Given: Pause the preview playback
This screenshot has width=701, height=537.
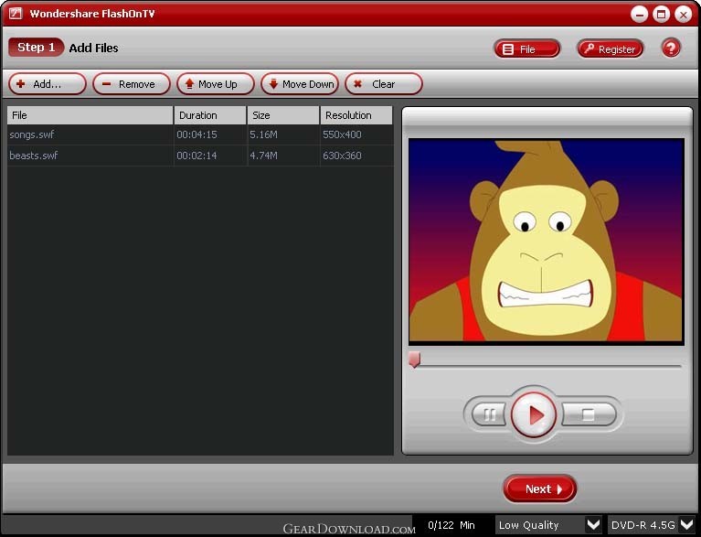Looking at the screenshot, I should coord(489,414).
